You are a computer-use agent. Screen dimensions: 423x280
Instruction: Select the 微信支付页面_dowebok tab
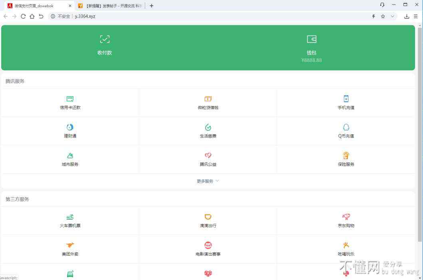pyautogui.click(x=38, y=6)
